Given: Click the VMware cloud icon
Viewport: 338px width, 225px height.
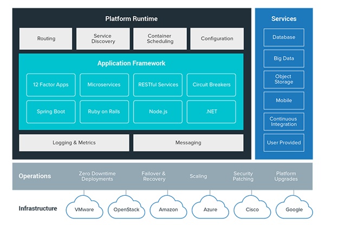Looking at the screenshot, I should click(x=84, y=207).
